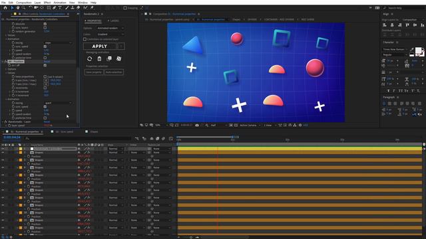Select the Hand tool

(x=18, y=8)
